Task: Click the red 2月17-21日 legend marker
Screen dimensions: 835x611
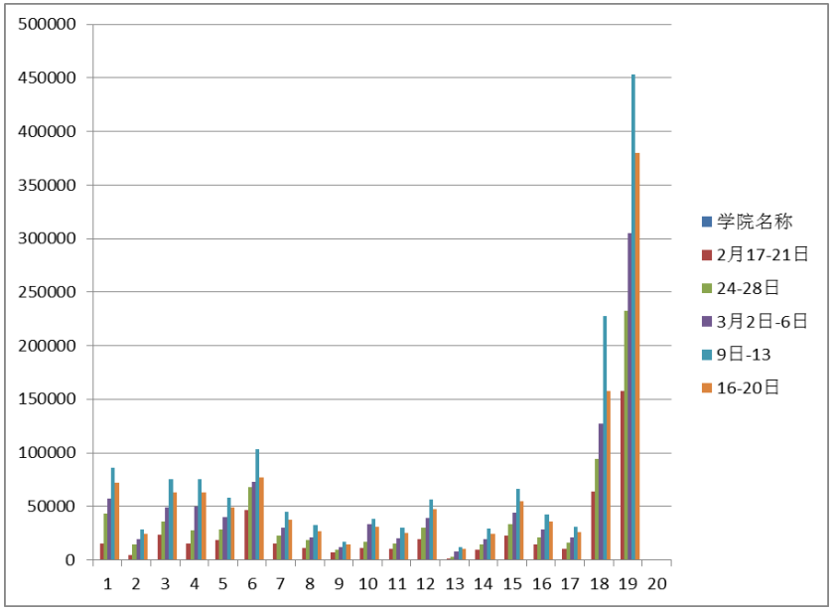Action: [x=706, y=254]
